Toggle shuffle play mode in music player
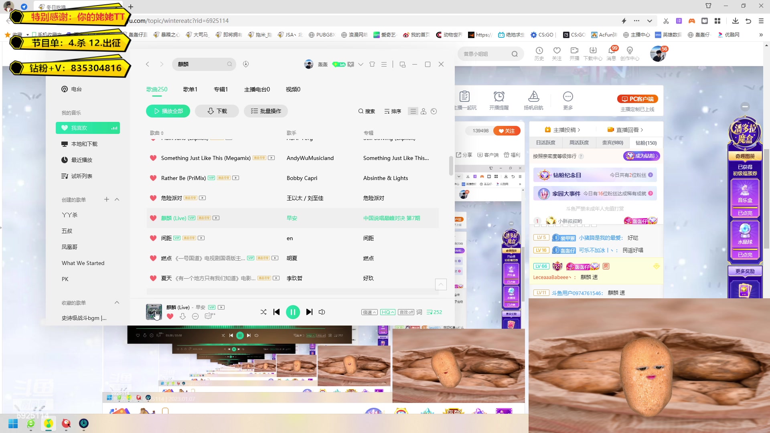This screenshot has width=770, height=433. tap(263, 312)
